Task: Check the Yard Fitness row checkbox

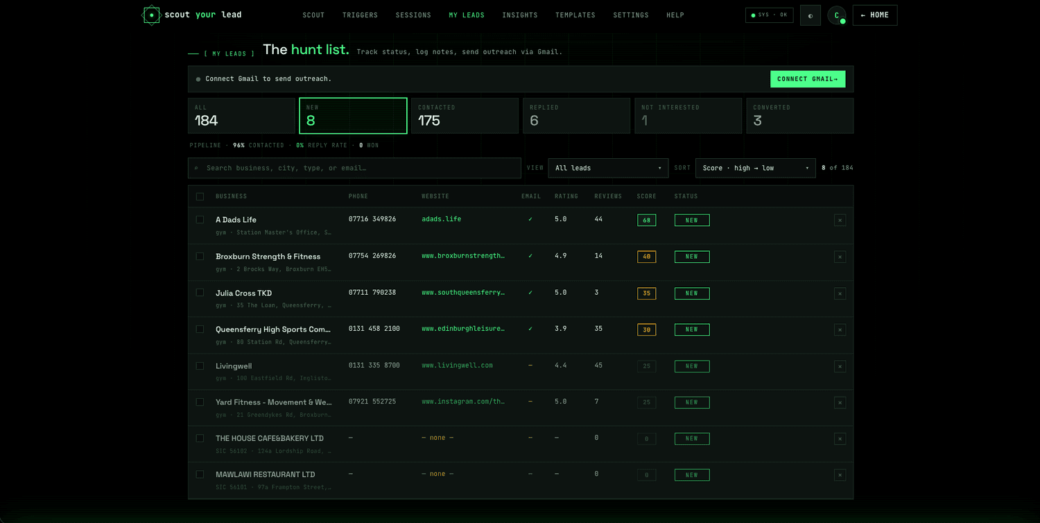Action: tap(200, 402)
